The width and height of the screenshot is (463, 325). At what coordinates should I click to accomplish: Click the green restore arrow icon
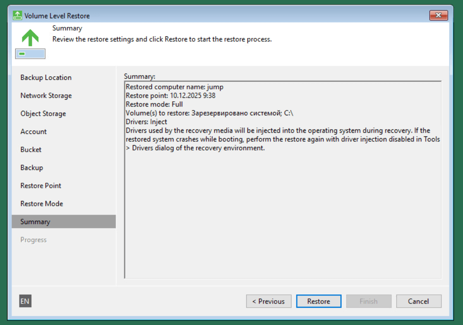click(30, 38)
